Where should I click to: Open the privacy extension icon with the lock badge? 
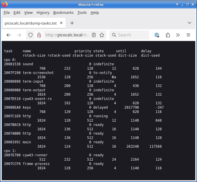157,35
